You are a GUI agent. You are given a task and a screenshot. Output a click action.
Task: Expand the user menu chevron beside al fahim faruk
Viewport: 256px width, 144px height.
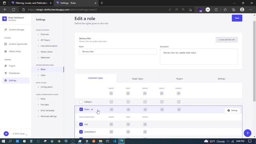coord(26,134)
